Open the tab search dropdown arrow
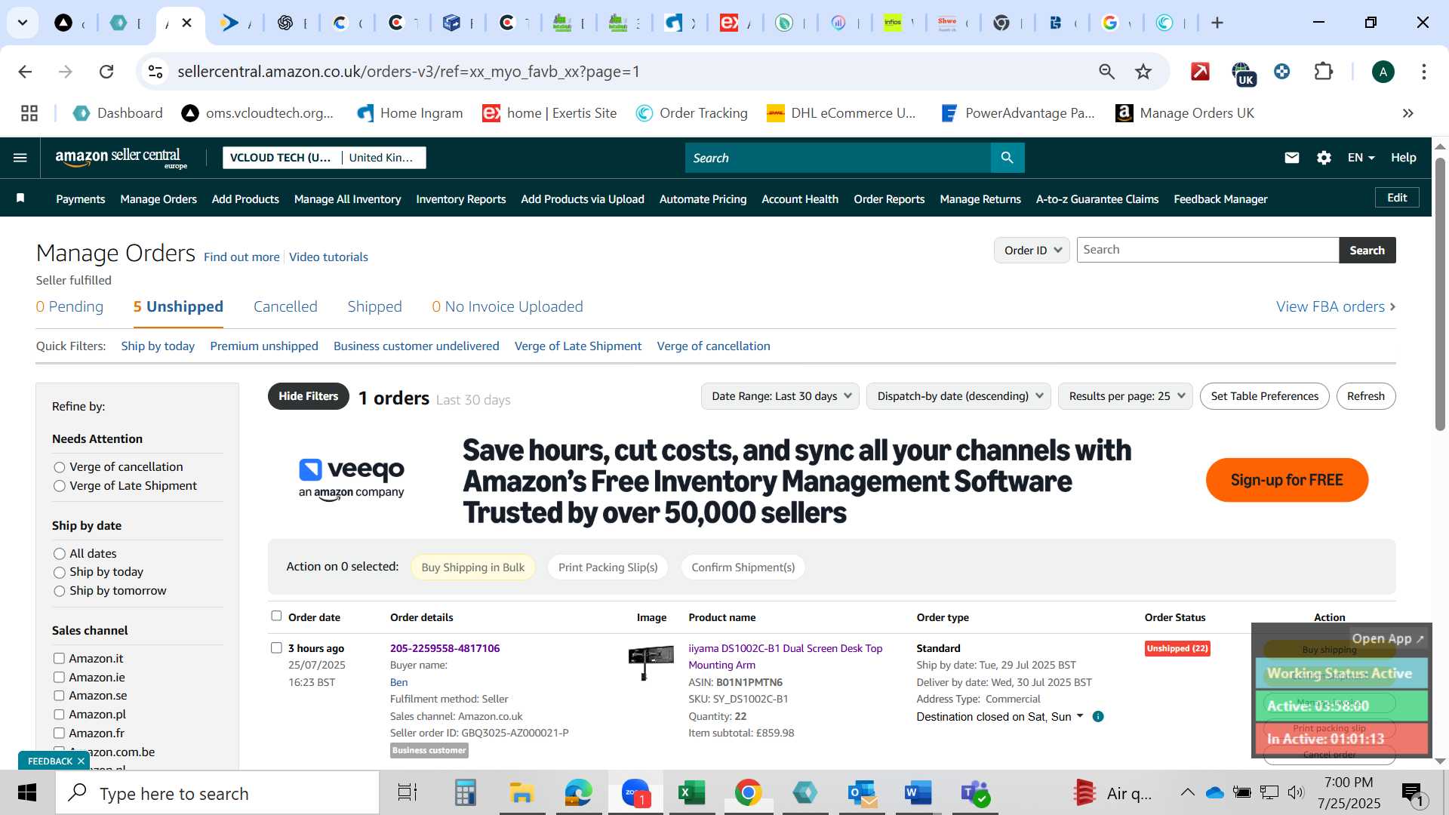Screen dimensions: 1449x815 23,23
